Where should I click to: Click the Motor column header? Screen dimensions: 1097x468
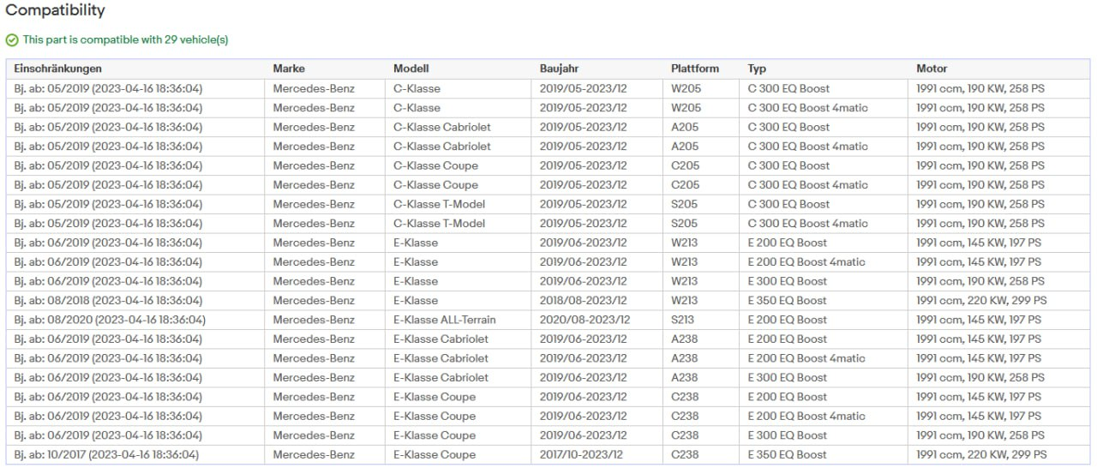coord(932,69)
